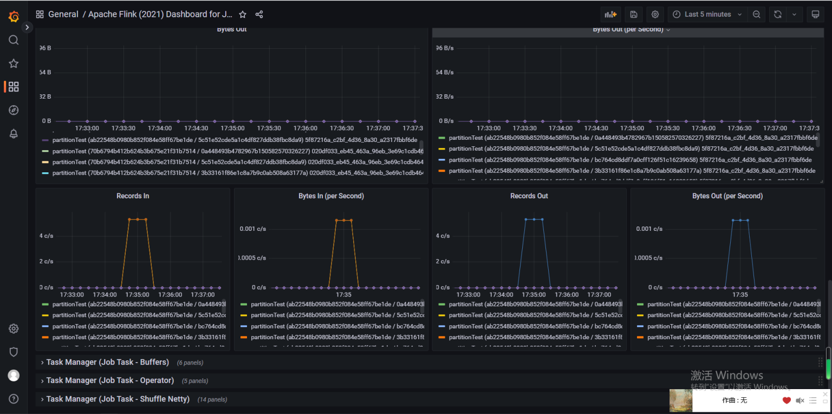
Task: Toggle the 70b6794b / 0a448493 series in Bytes Out legend
Action: (x=237, y=151)
